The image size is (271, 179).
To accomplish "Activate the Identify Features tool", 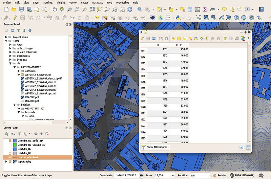I will (140, 9).
